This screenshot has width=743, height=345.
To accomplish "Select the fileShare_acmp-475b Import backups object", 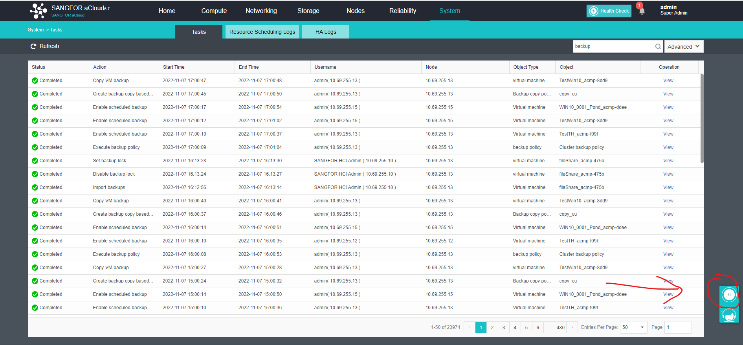I will tap(582, 187).
